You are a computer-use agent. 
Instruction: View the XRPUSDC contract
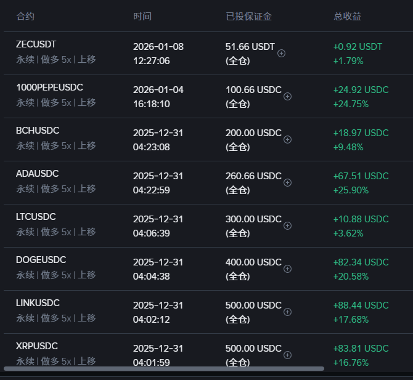coord(37,346)
